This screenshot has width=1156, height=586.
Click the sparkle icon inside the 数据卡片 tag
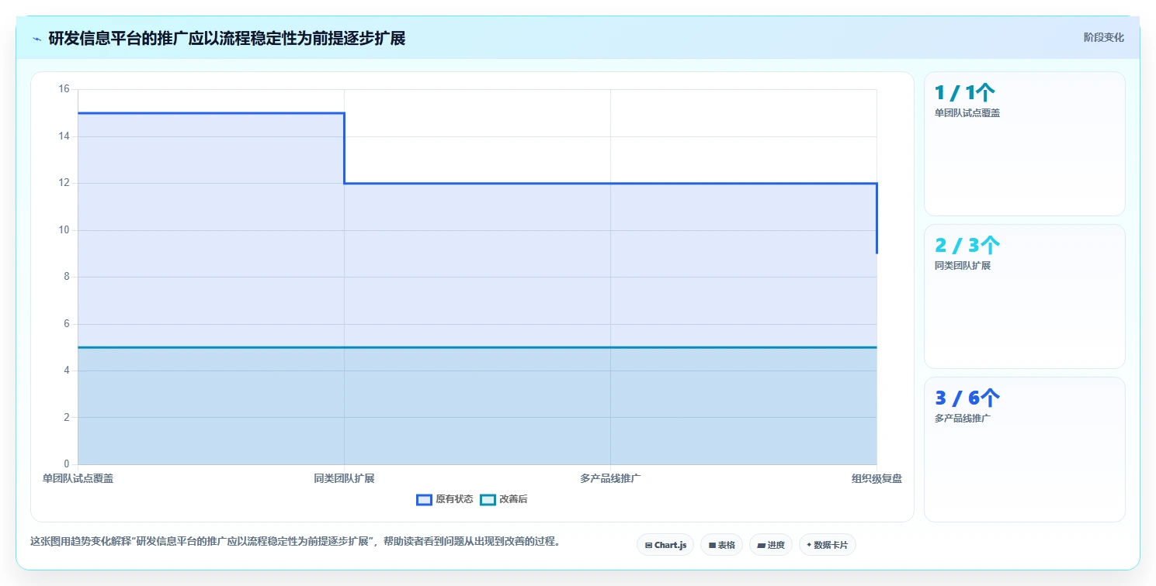809,545
